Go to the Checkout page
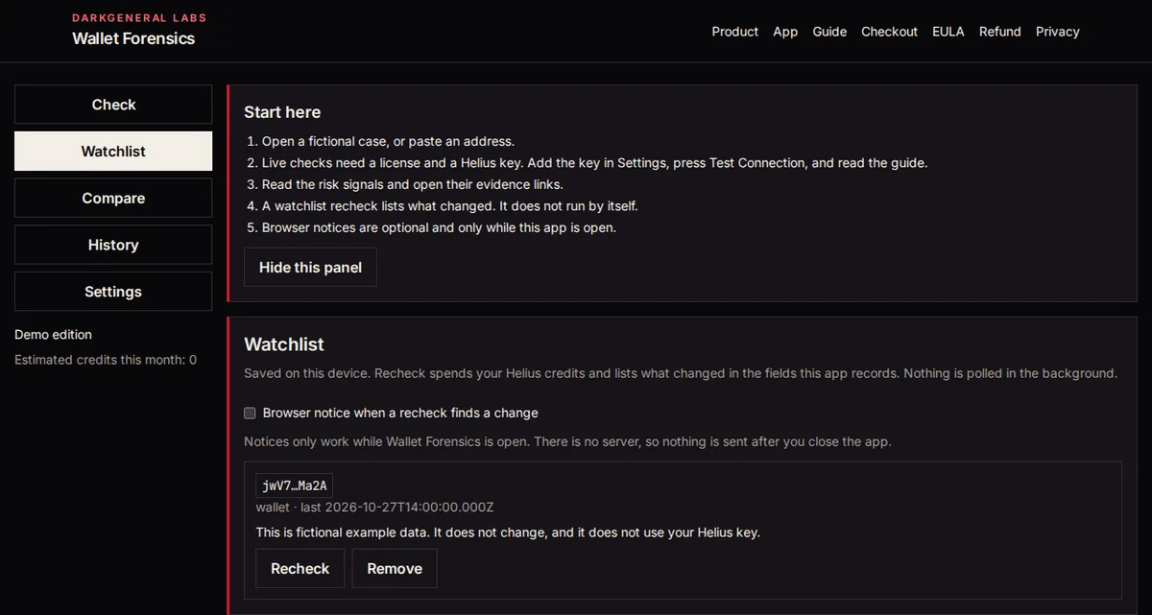The height and width of the screenshot is (615, 1152). coord(889,32)
